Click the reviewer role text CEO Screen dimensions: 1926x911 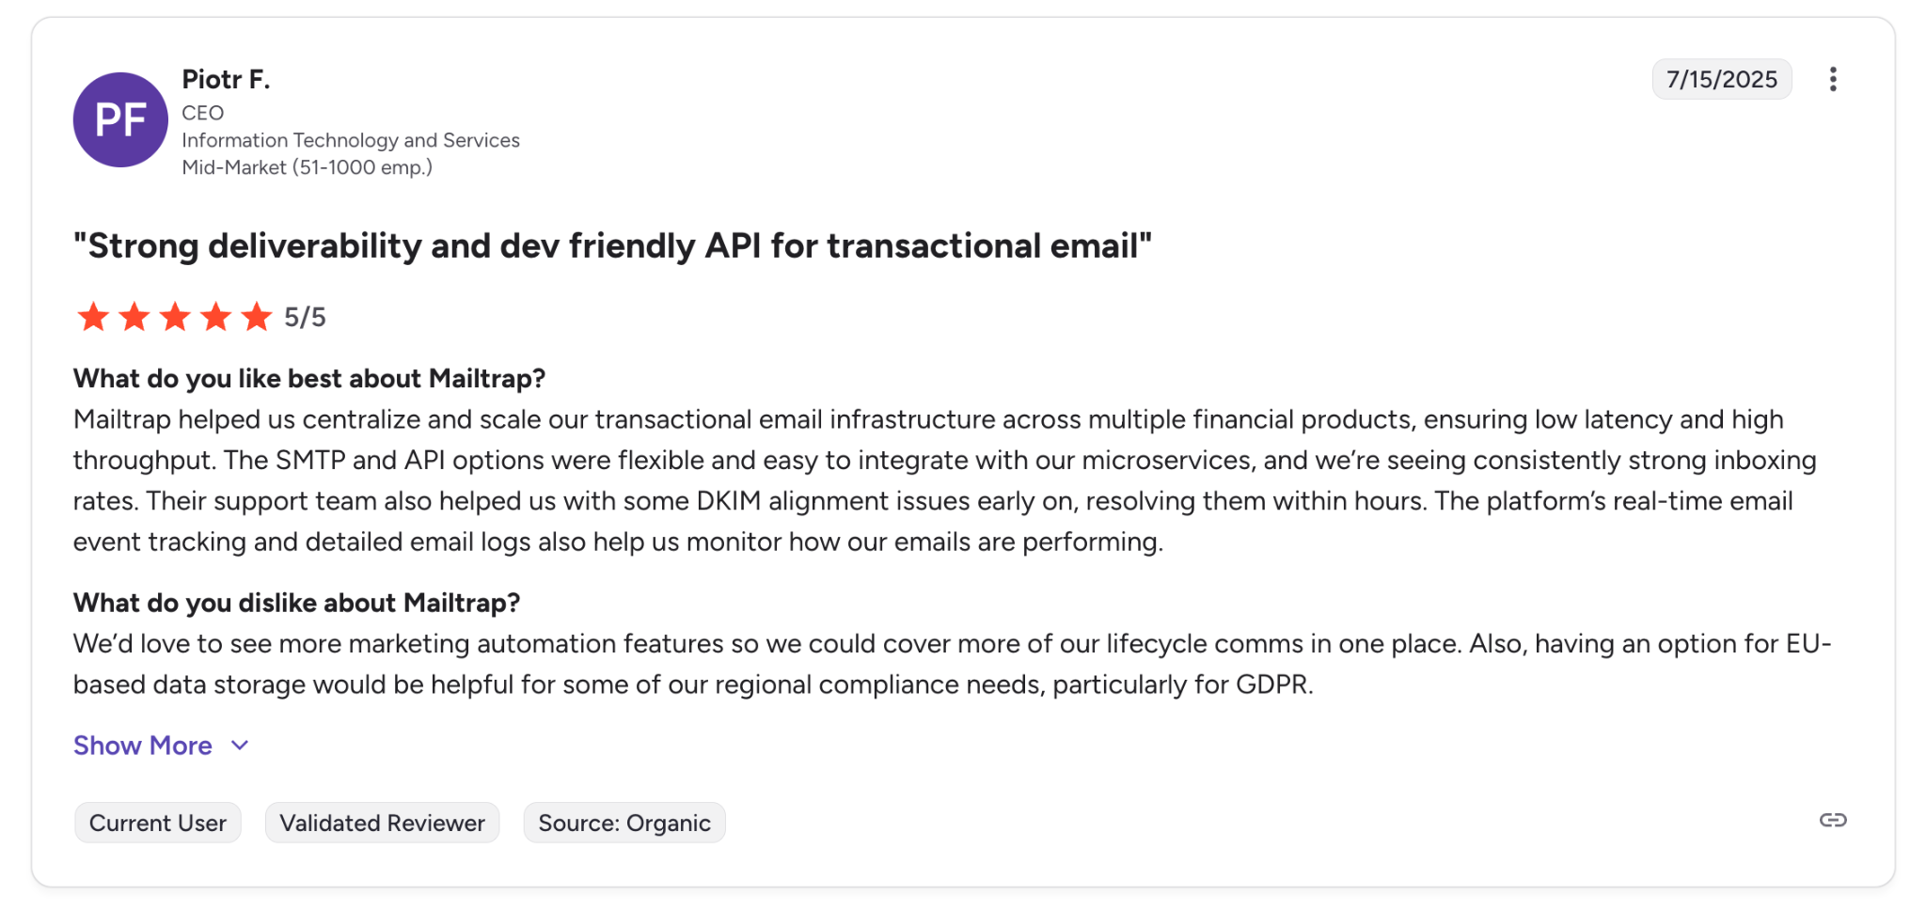[203, 112]
